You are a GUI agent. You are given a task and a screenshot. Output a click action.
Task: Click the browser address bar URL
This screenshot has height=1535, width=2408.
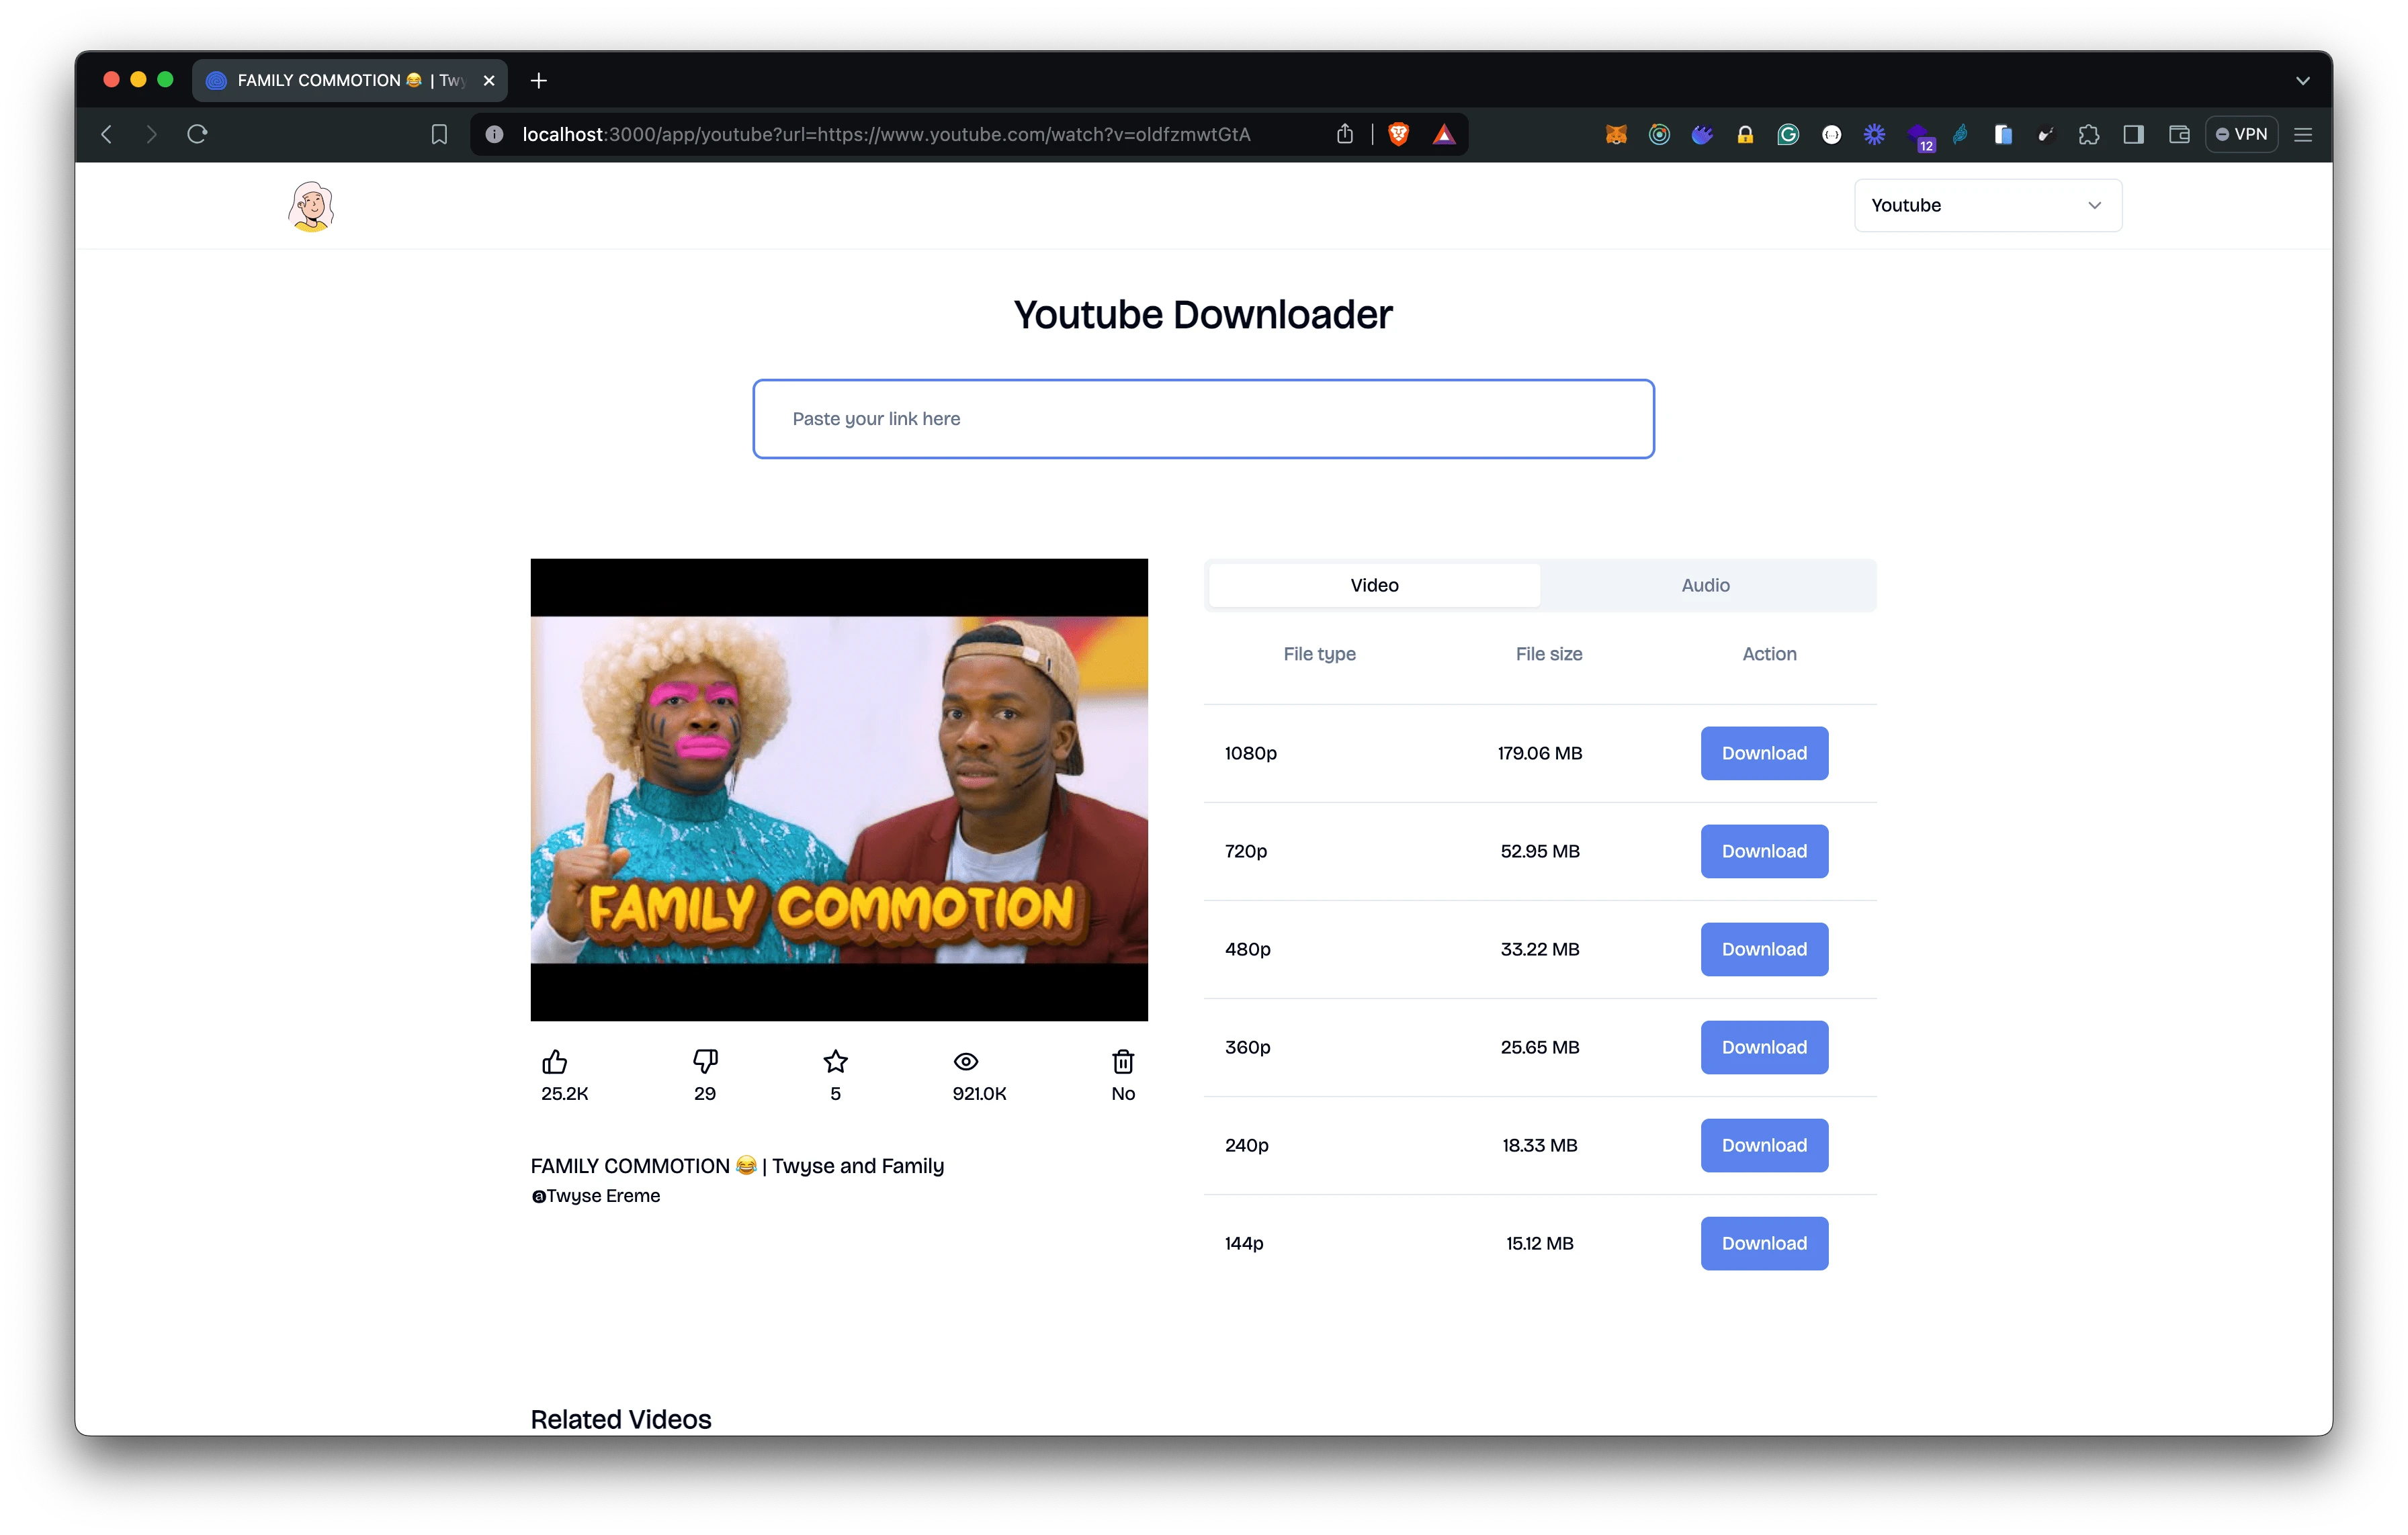[x=886, y=134]
